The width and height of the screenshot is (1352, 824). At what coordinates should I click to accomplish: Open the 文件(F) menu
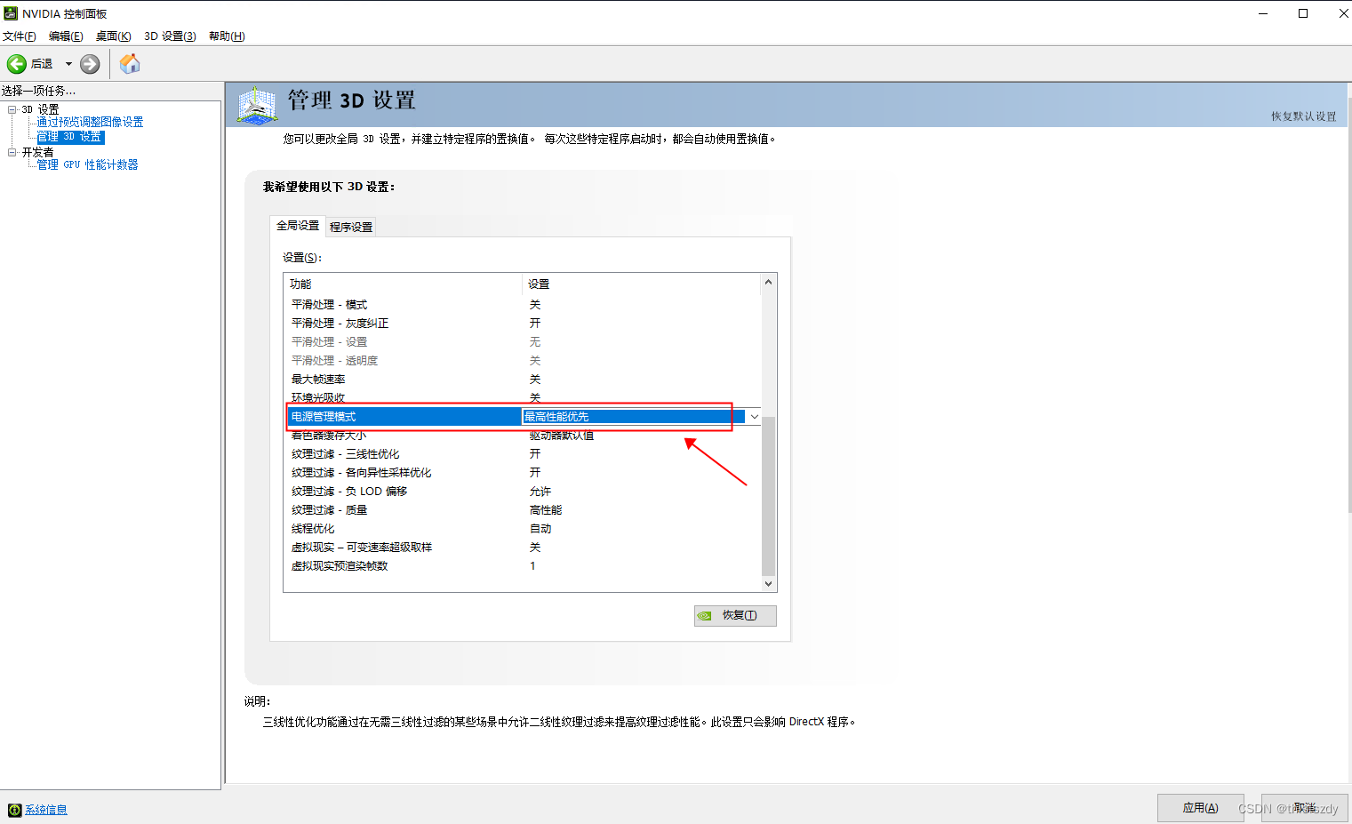(20, 36)
